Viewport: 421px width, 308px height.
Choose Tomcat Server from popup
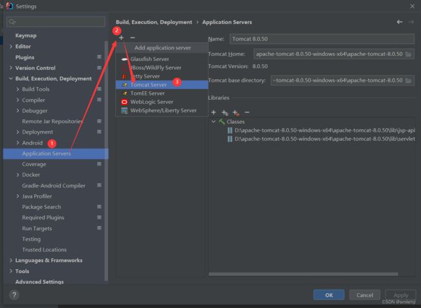[162, 85]
